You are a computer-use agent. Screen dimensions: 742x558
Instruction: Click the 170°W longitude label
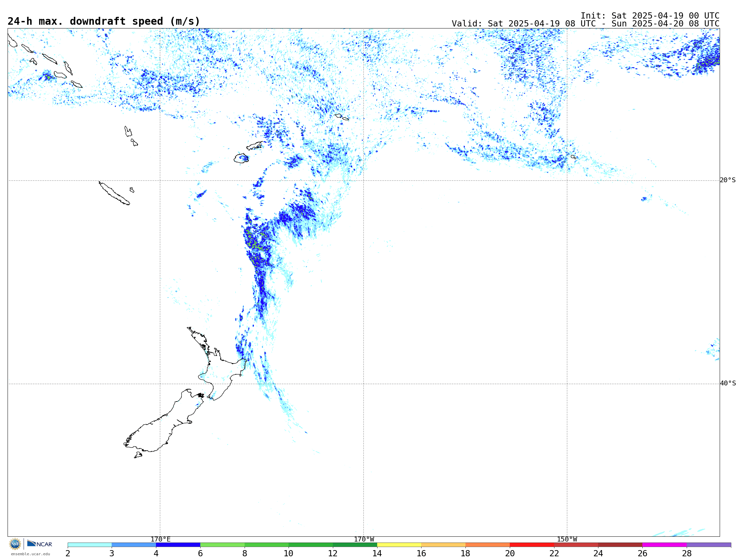[364, 539]
